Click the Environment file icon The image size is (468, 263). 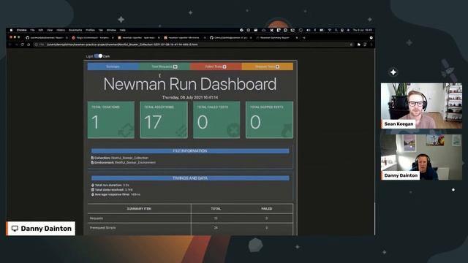(x=92, y=162)
